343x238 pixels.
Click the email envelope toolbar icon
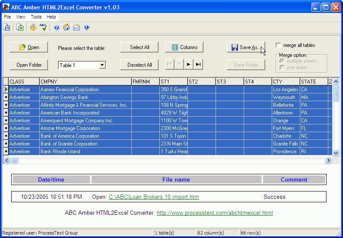(x=76, y=28)
